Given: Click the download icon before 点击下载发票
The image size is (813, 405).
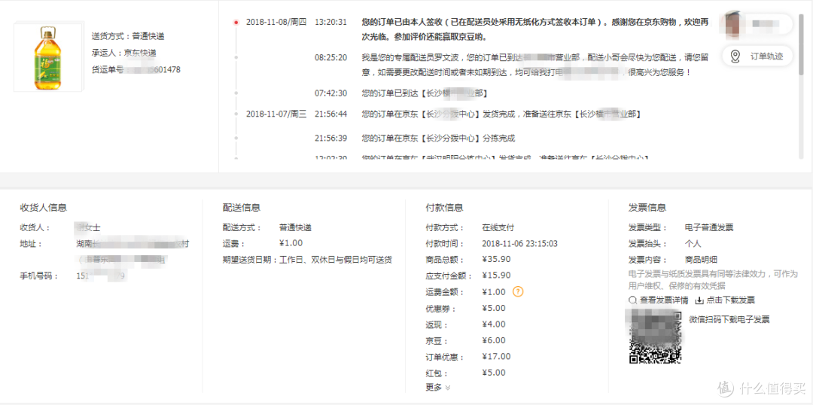Looking at the screenshot, I should [699, 300].
